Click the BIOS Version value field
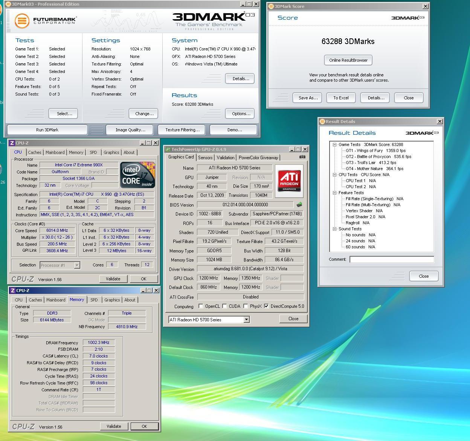The width and height of the screenshot is (470, 441). tap(245, 205)
